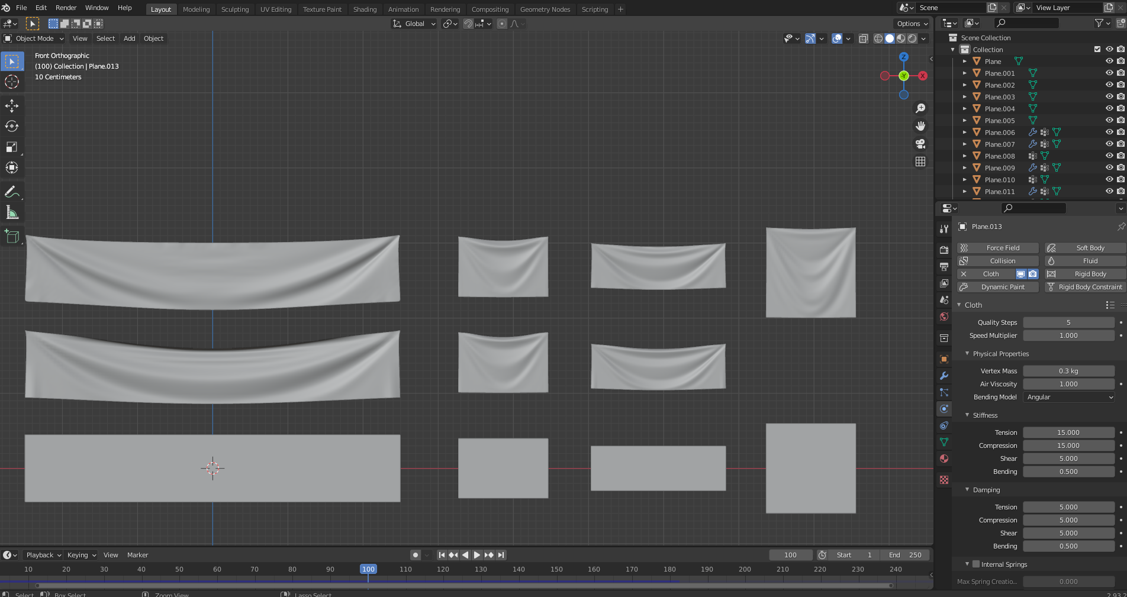Open the Options dropdown in viewport header
1127x597 pixels.
(912, 24)
